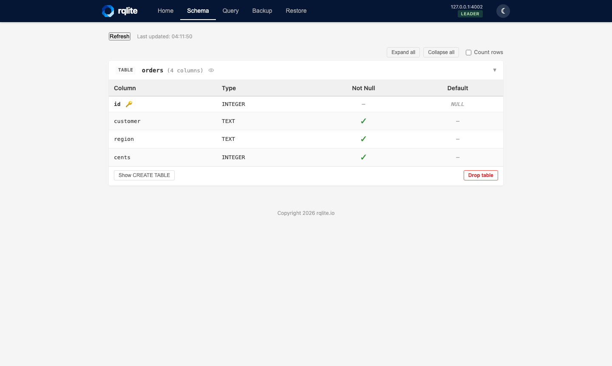Click the rqlite brand name text
The height and width of the screenshot is (366, 612).
tap(128, 11)
